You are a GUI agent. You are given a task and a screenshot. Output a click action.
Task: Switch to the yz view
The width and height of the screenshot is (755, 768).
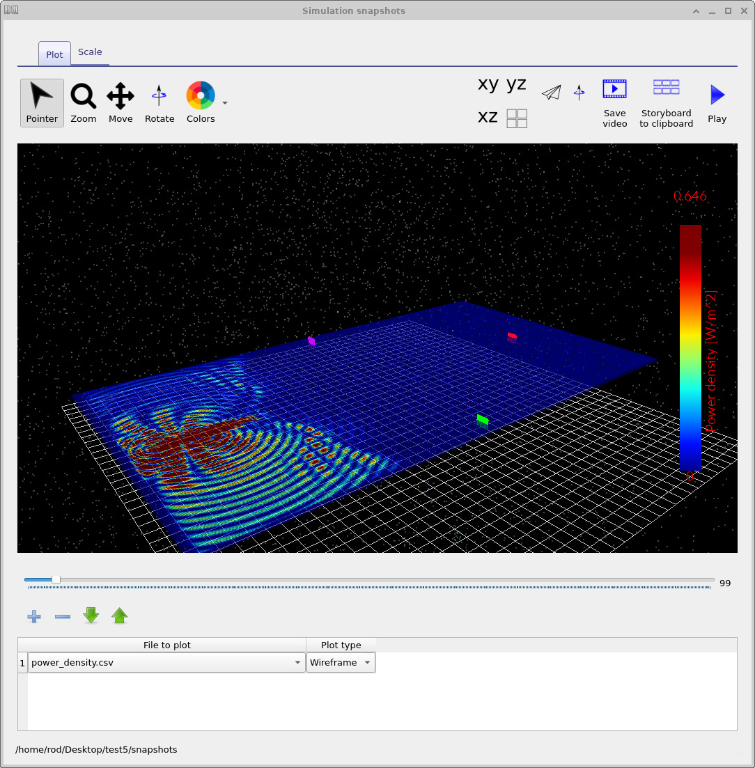(516, 84)
